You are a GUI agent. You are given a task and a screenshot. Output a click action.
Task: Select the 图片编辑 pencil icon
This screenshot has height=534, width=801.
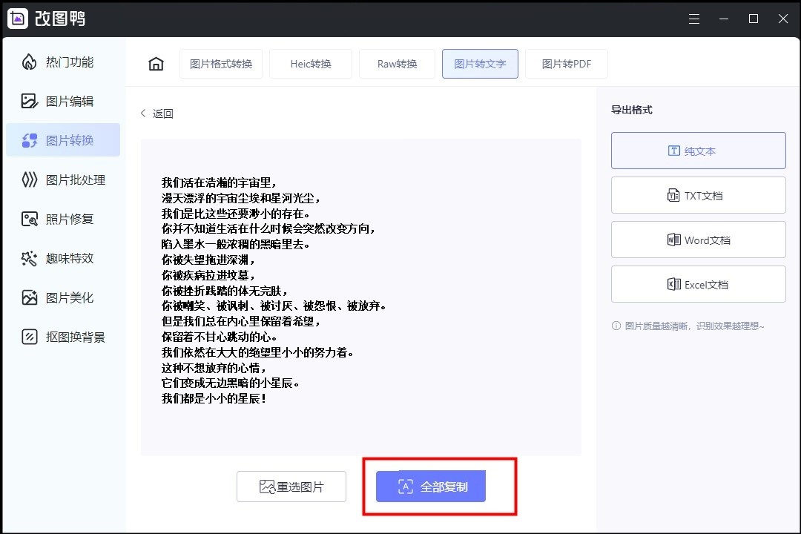29,101
